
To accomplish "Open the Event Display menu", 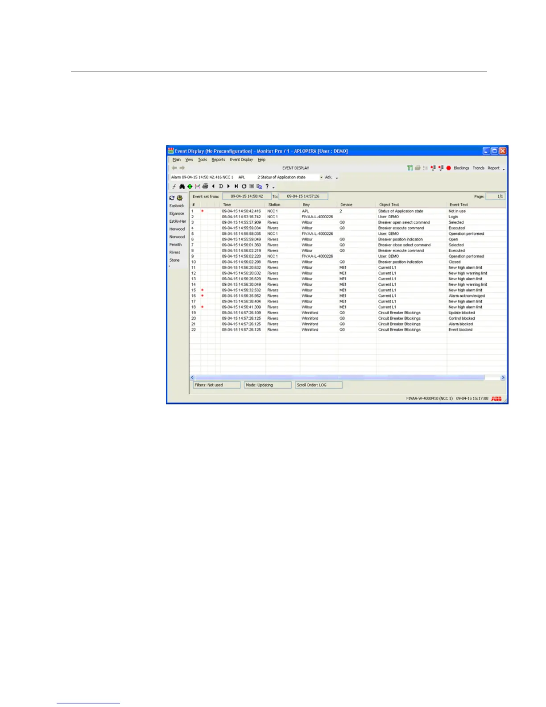I will 241,160.
